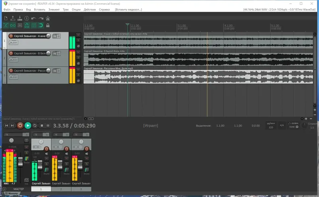Open input dropdown on mixer channel 2
319x197 pixels.
(x=58, y=147)
